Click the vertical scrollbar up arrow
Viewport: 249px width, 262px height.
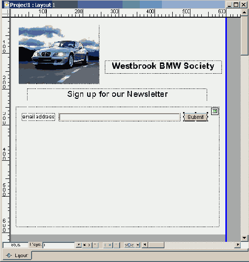244,12
